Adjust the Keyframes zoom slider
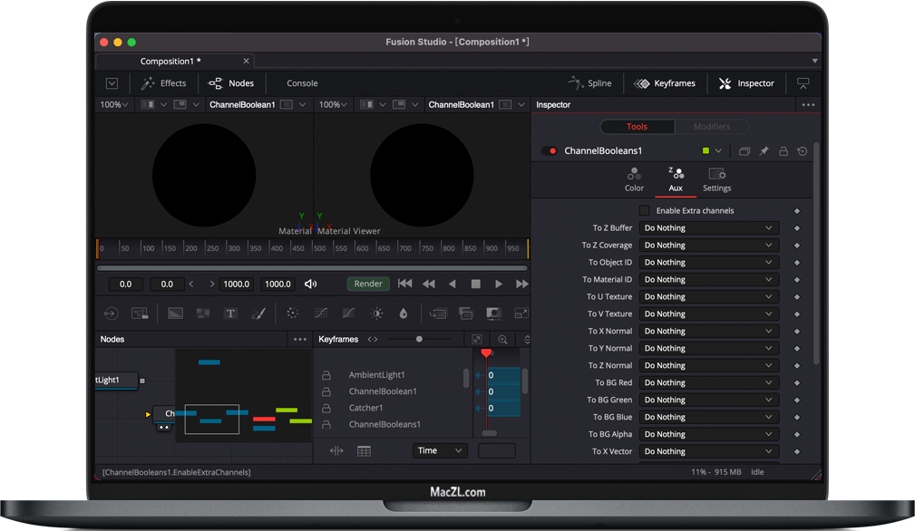The width and height of the screenshot is (915, 531). click(x=419, y=340)
